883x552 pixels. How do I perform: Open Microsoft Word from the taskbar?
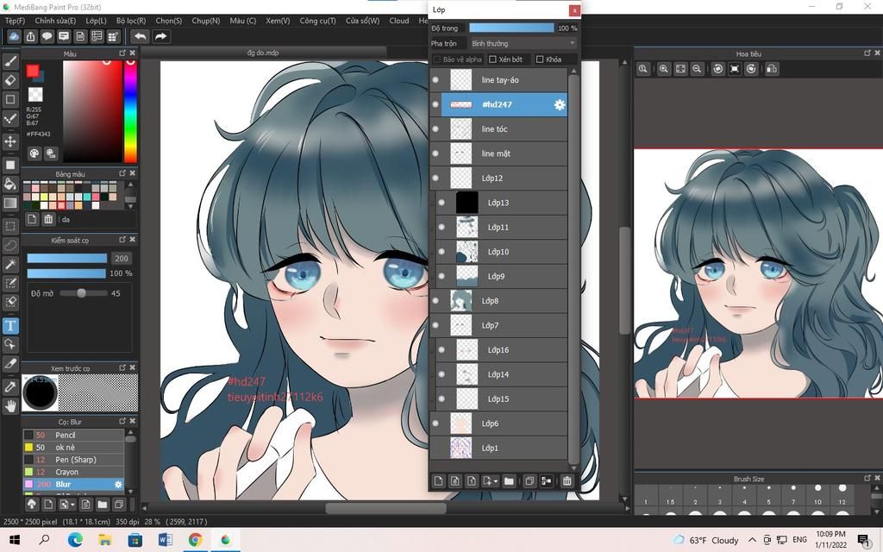point(165,540)
